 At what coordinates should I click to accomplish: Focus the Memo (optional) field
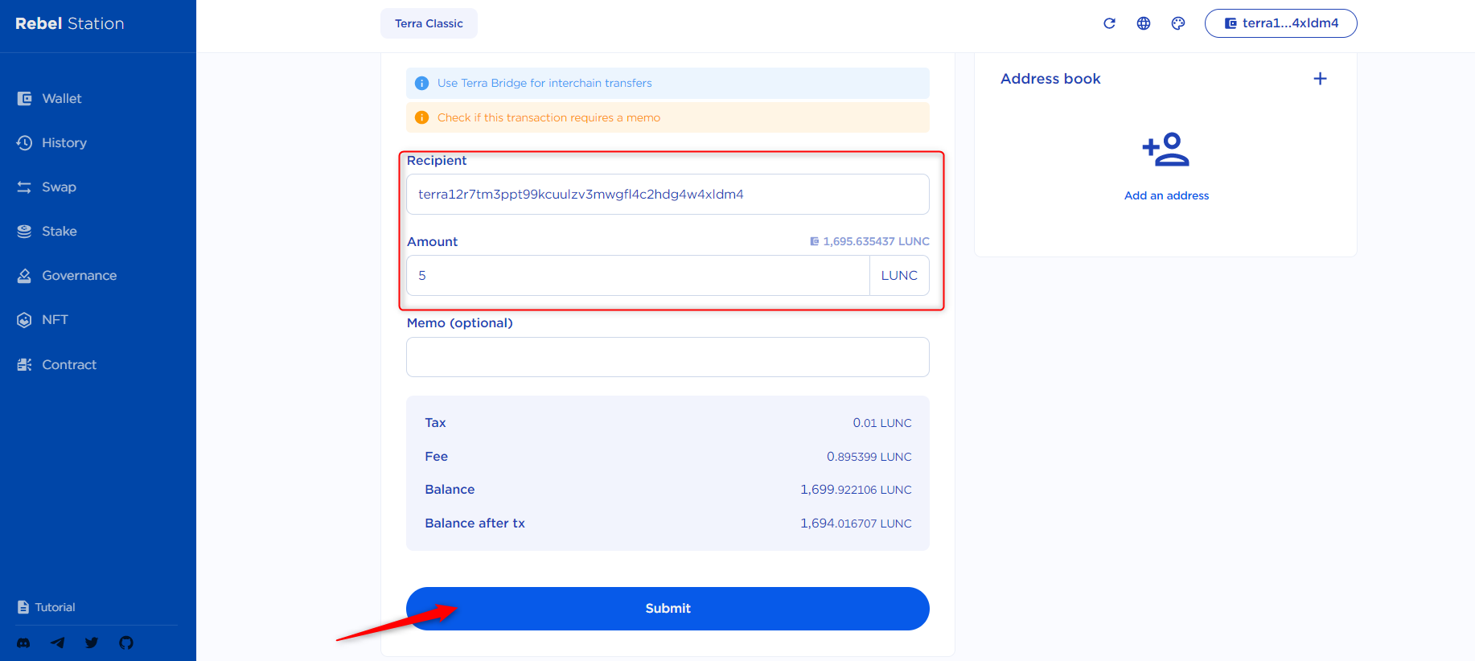[668, 357]
